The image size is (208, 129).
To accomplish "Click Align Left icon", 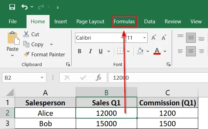I will click(180, 51).
